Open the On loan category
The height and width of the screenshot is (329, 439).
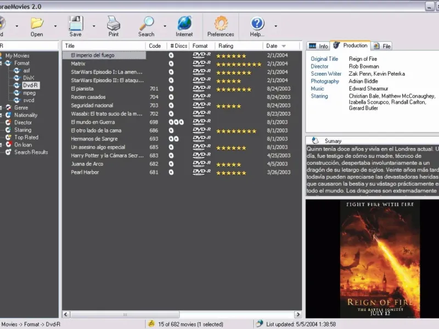point(23,145)
